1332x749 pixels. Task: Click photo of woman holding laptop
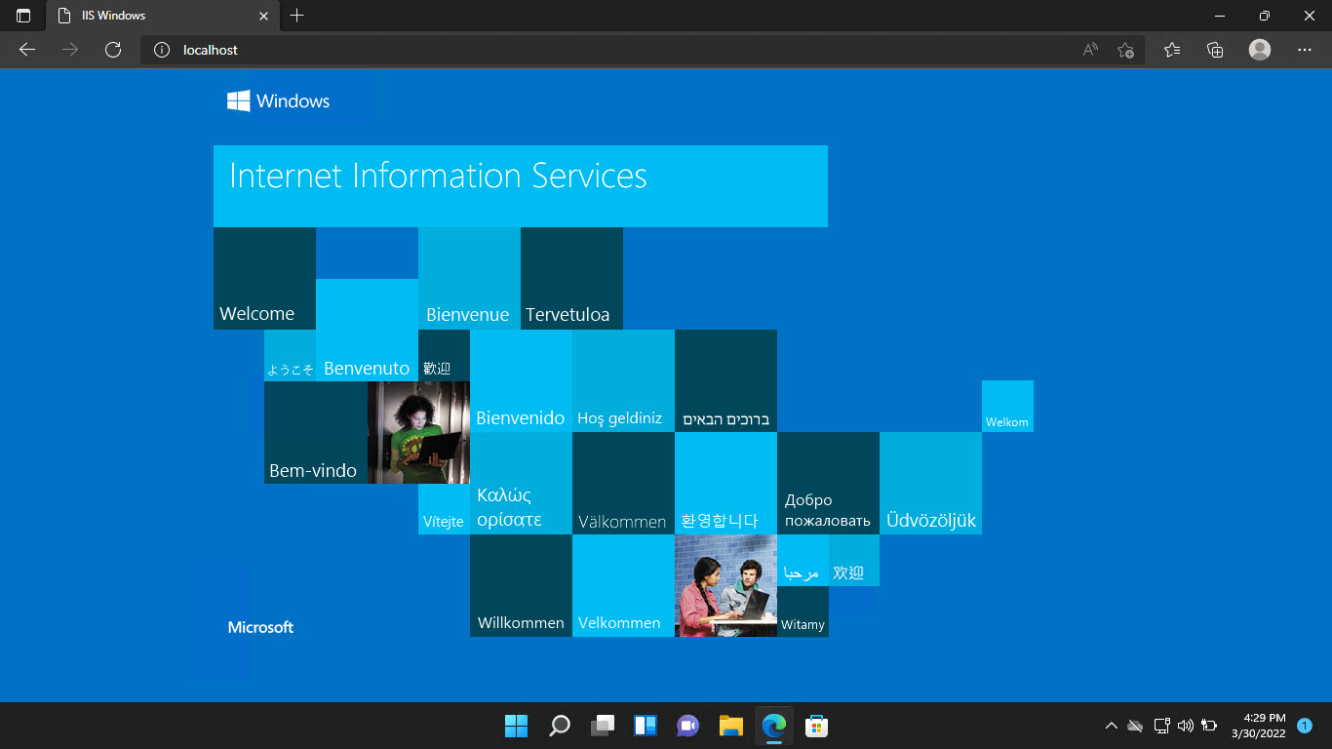(x=418, y=432)
